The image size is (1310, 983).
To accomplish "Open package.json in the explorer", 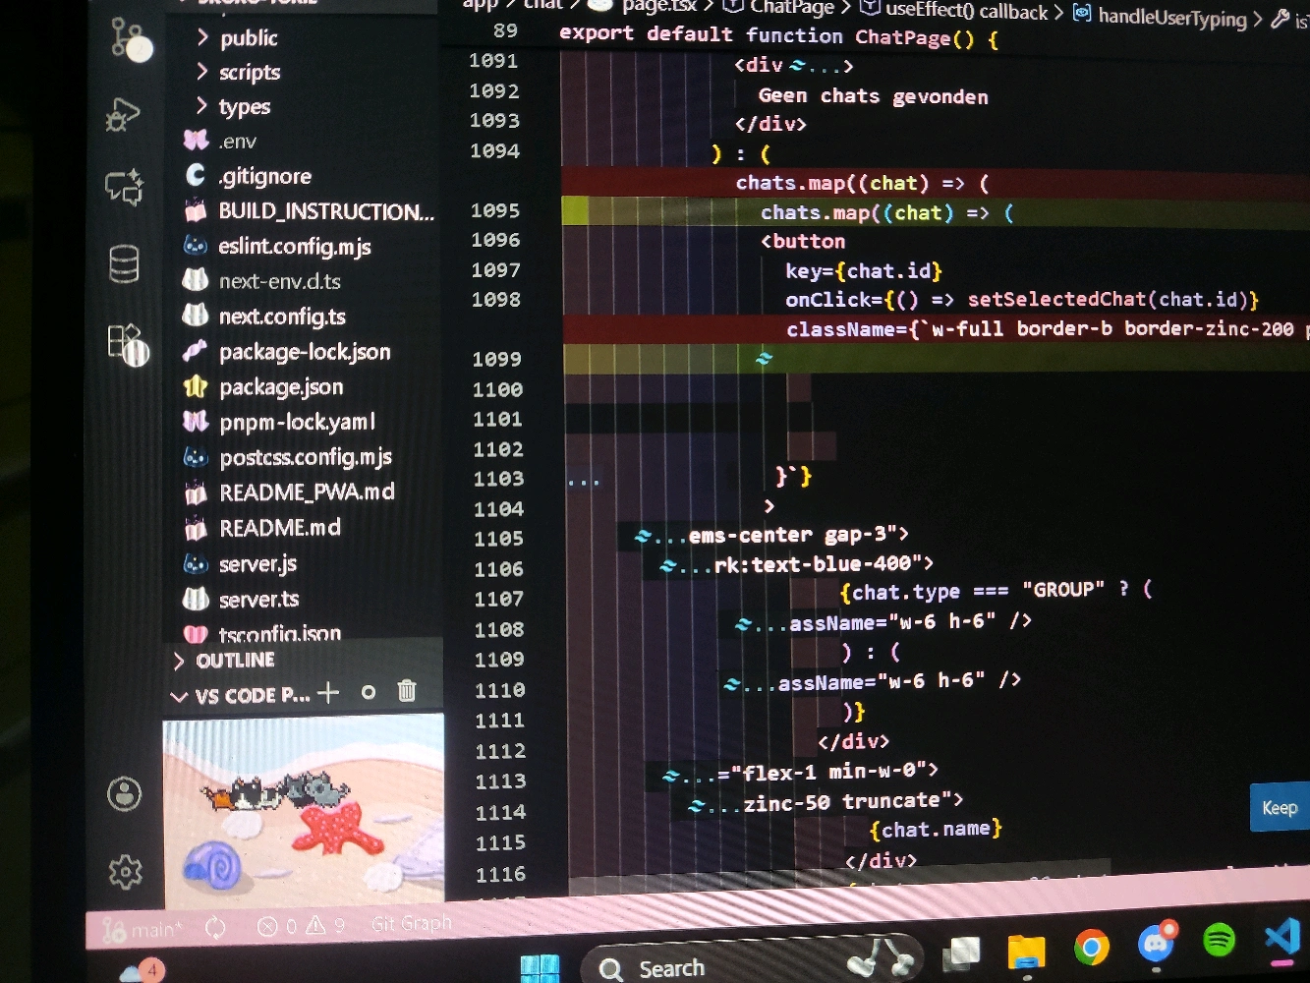I will point(280,387).
